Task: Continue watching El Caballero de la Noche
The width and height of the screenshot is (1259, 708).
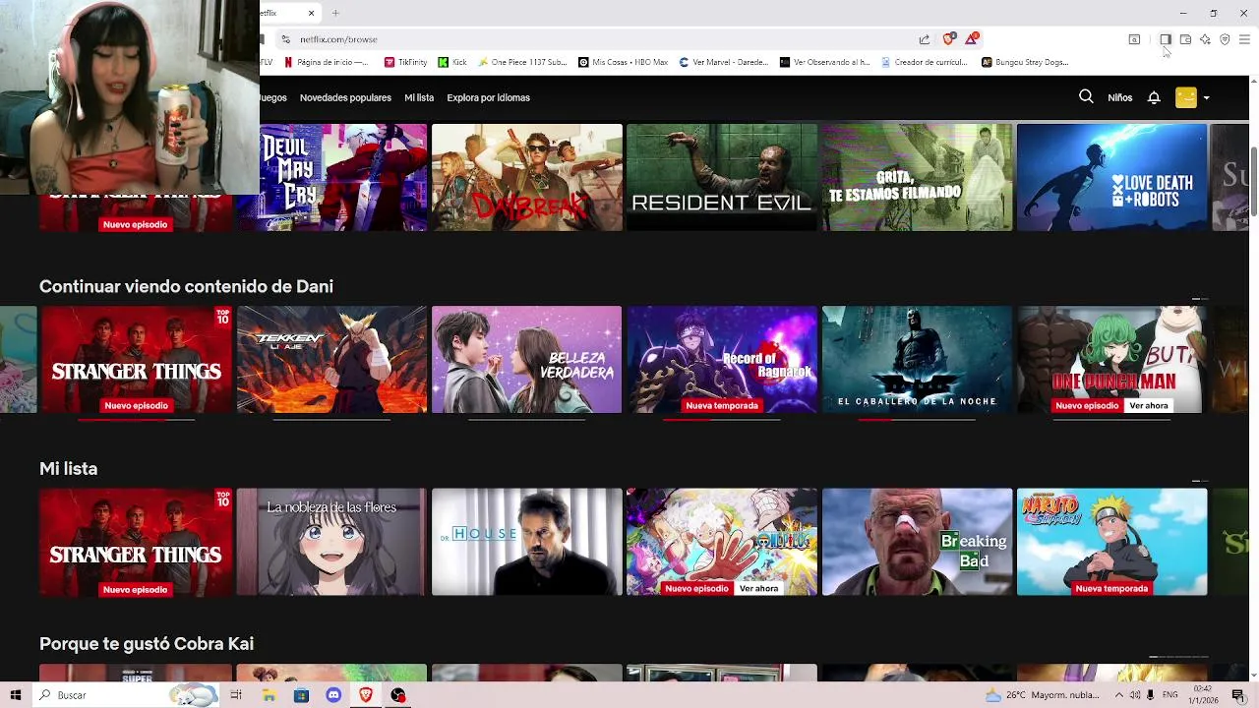Action: point(917,359)
